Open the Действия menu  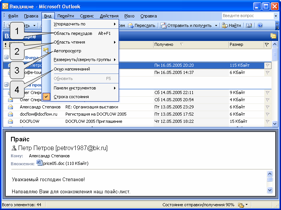[109, 16]
